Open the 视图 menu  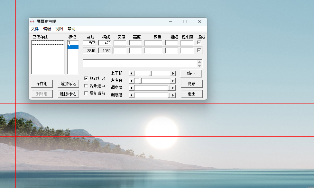tap(59, 29)
